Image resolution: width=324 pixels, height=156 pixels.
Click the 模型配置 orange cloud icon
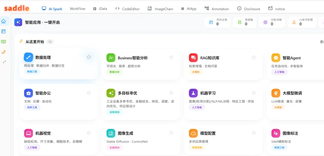193,133
